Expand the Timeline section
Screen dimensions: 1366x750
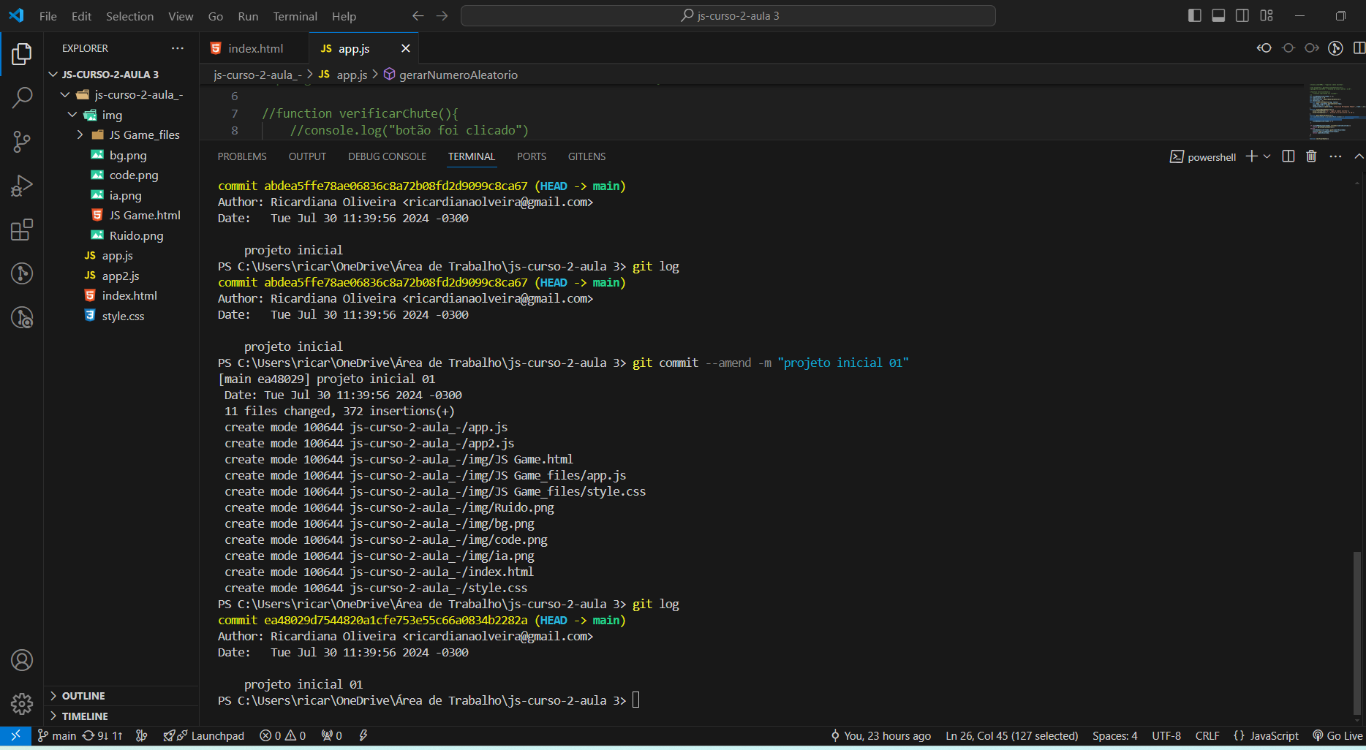(x=121, y=716)
